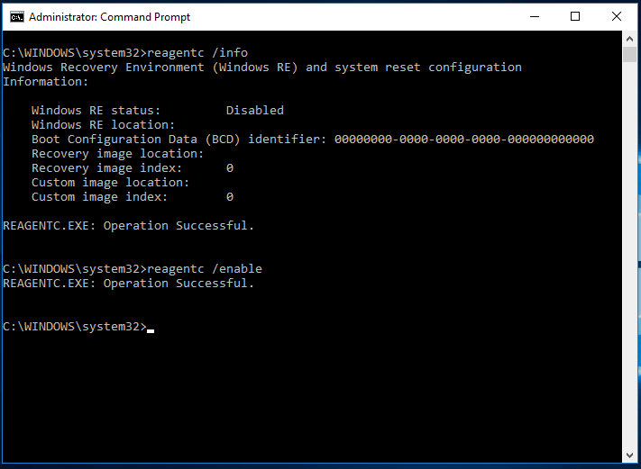Click the 'Disabled' status value
641x469 pixels.
click(254, 111)
